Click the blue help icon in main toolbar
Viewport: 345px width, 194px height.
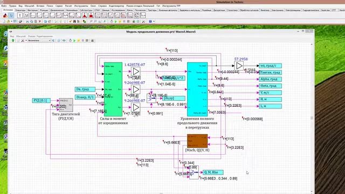pos(150,22)
